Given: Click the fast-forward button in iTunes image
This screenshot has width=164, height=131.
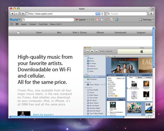Looking at the screenshot, I should point(96,51).
